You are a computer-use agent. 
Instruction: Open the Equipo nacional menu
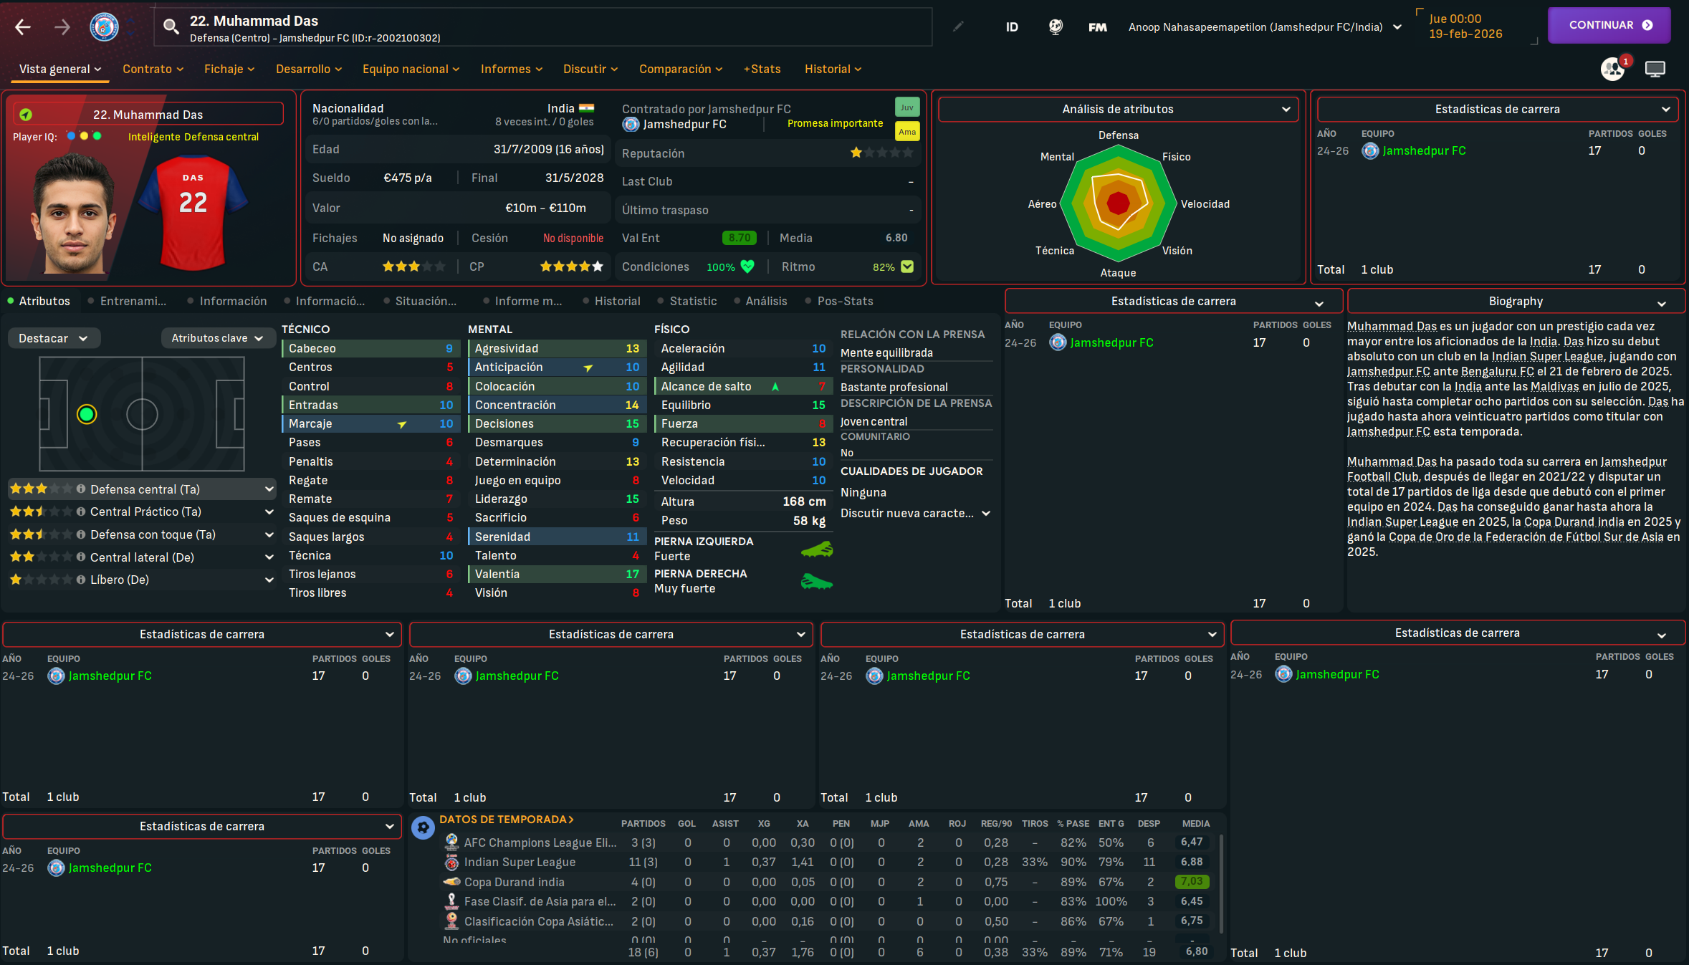[411, 69]
